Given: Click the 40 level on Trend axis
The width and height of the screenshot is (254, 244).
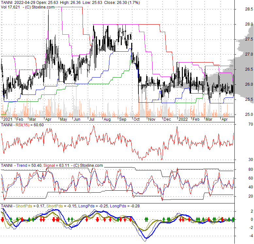Looking at the screenshot, I should (251, 187).
